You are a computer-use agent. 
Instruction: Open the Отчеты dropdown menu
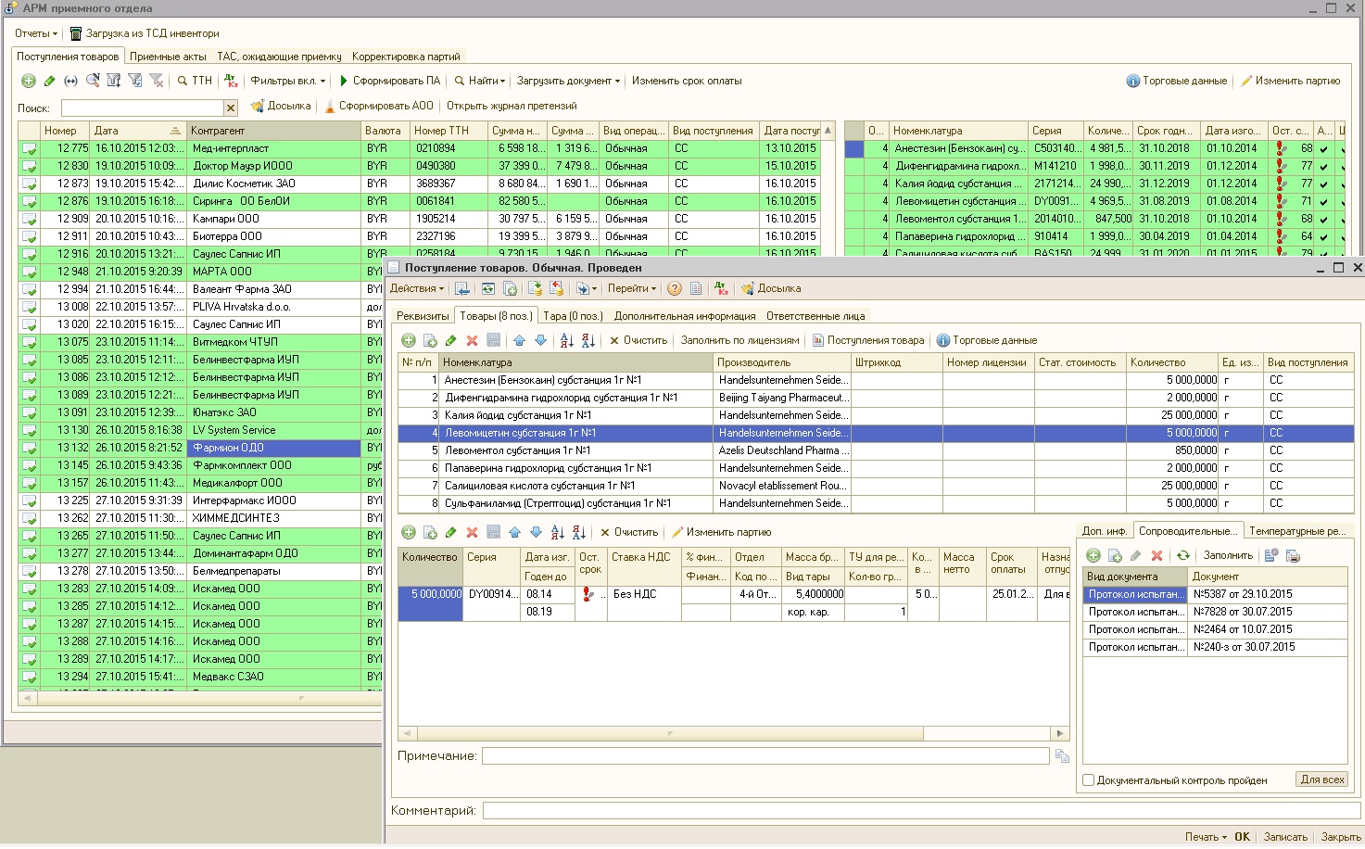[35, 33]
